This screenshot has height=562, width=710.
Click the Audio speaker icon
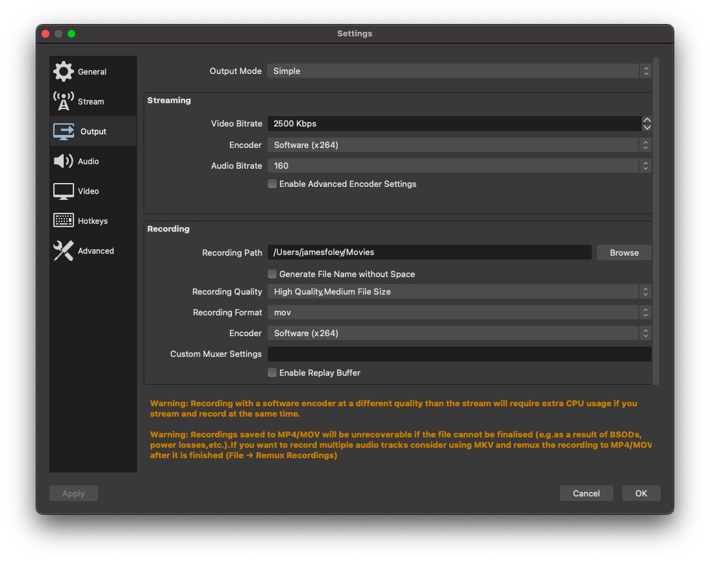(63, 161)
